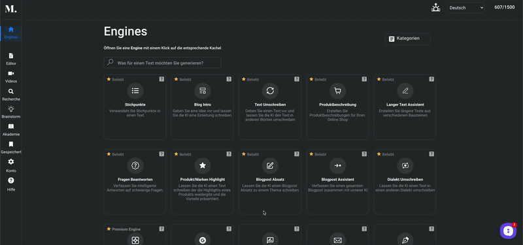This screenshot has height=245, width=523.
Task: Open the Hilfe help section
Action: [x=11, y=184]
